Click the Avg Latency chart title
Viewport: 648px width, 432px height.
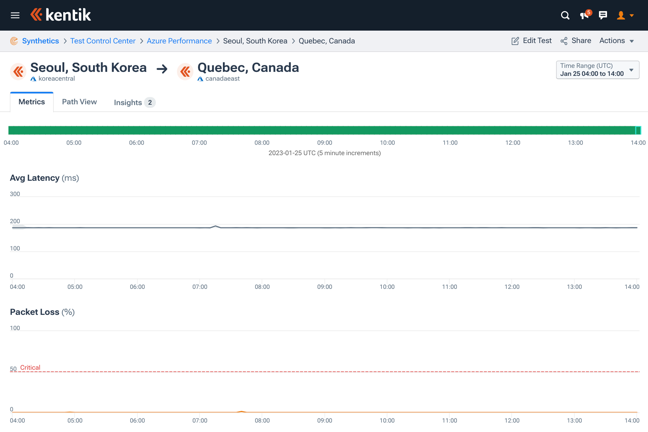(x=44, y=178)
